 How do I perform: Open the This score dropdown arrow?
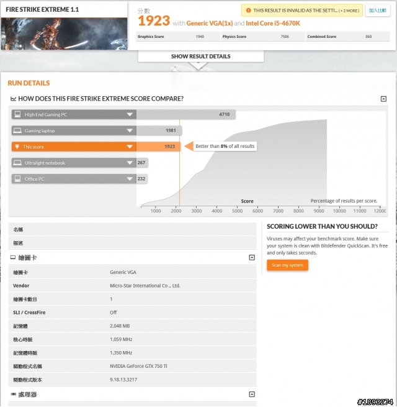tap(130, 147)
